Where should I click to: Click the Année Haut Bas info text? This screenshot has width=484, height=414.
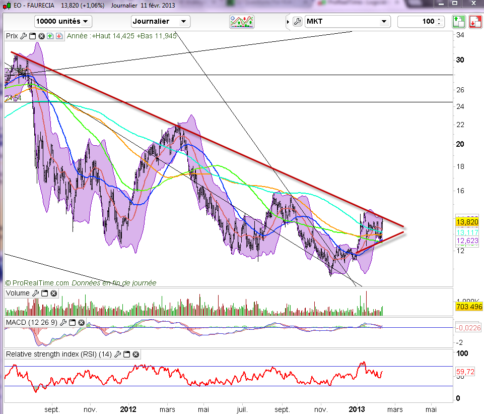point(121,36)
